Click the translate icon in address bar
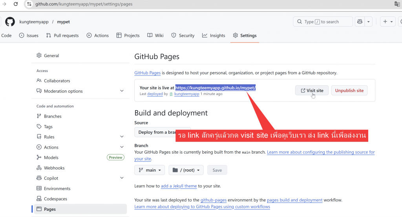This screenshot has width=402, height=217. tap(397, 4)
